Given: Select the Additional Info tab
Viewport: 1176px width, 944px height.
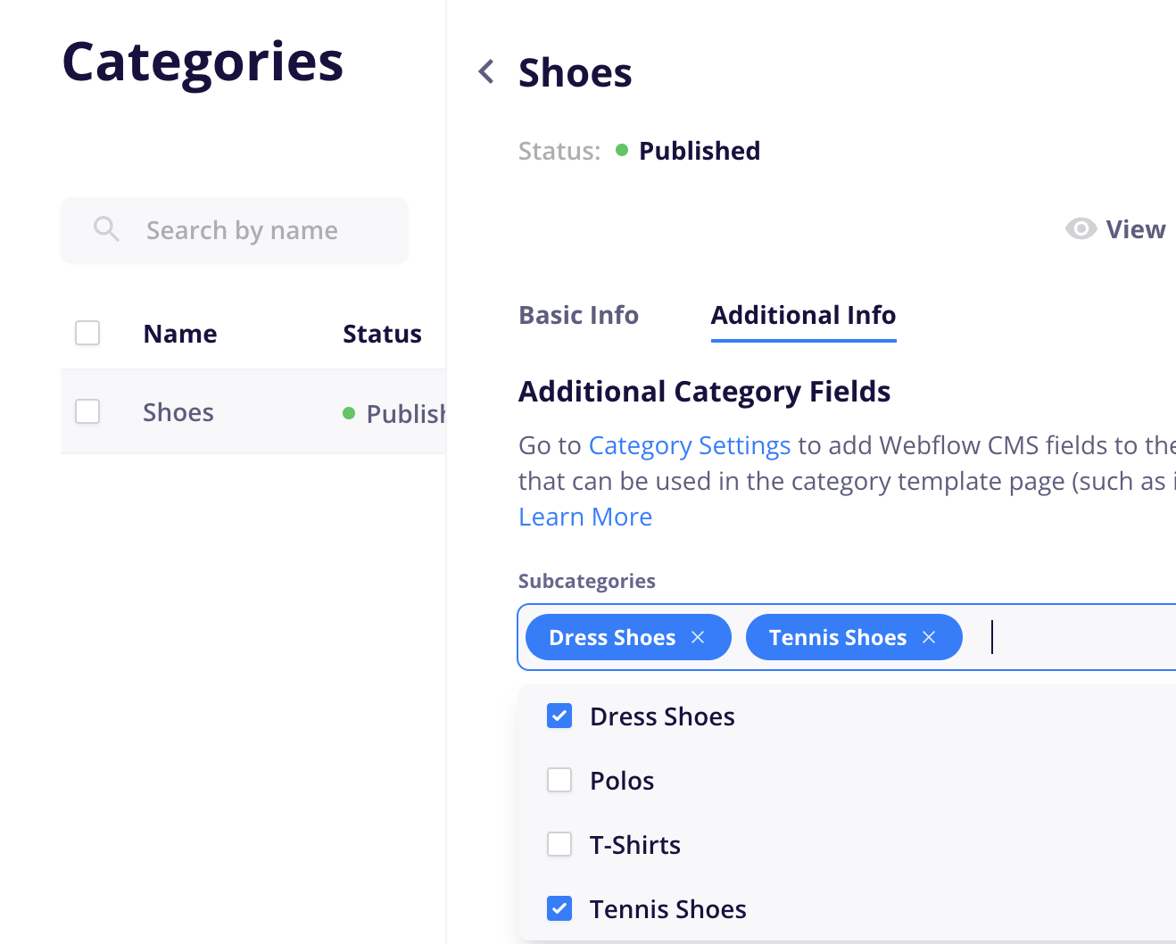Looking at the screenshot, I should [x=803, y=315].
